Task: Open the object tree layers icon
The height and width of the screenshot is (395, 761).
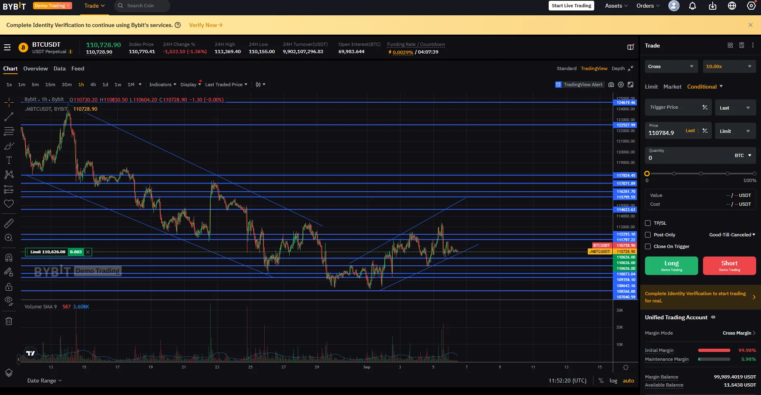Action: click(x=9, y=373)
